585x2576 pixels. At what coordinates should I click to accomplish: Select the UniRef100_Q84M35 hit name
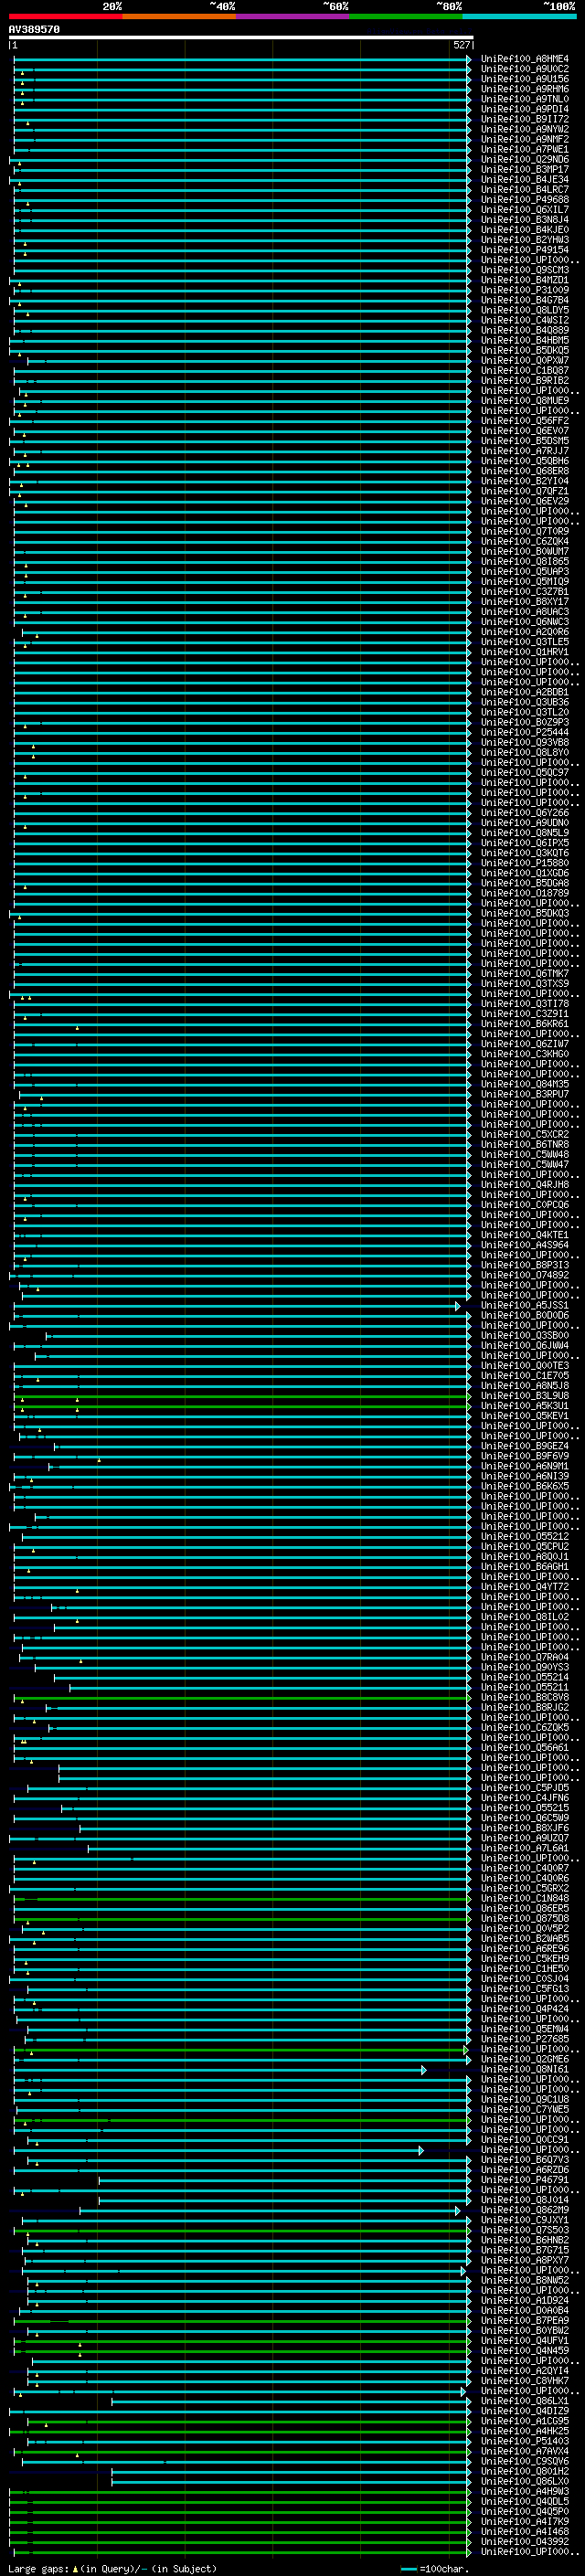coord(524,1084)
